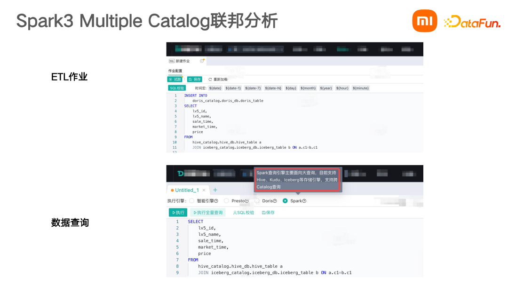Click 重新加载 to reload the job

(218, 79)
